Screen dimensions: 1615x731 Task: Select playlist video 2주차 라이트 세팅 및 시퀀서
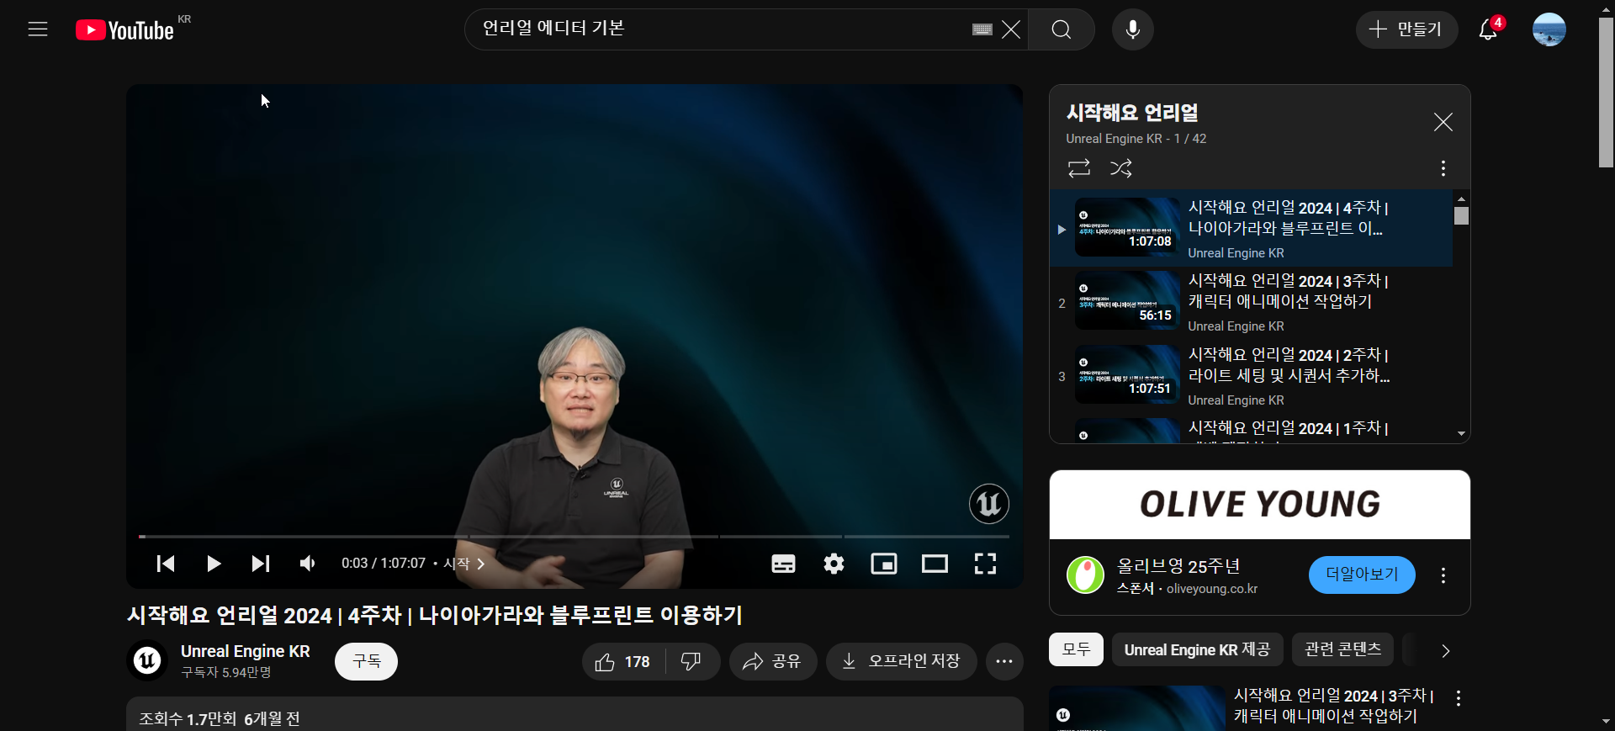(1252, 376)
